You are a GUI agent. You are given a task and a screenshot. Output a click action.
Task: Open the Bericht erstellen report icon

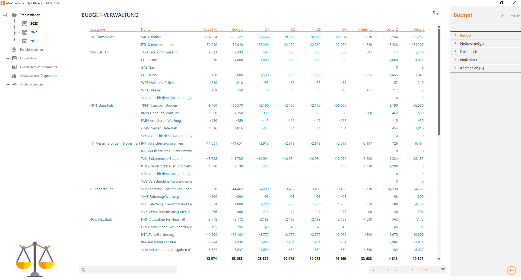pyautogui.click(x=14, y=49)
